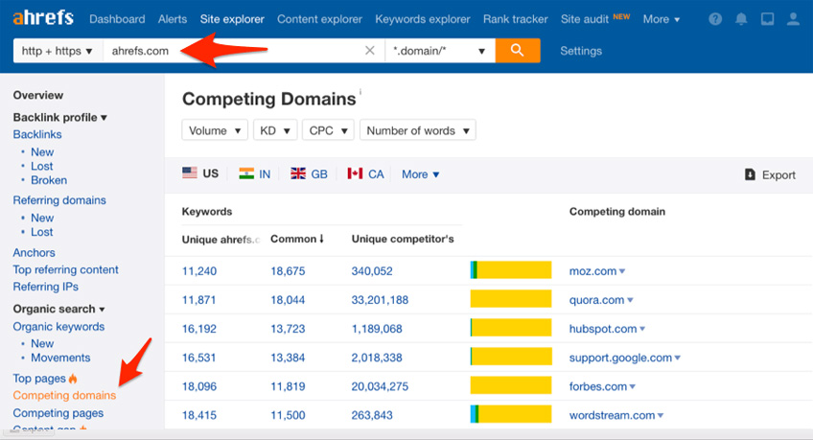
Task: Open the help question mark icon
Action: click(715, 19)
